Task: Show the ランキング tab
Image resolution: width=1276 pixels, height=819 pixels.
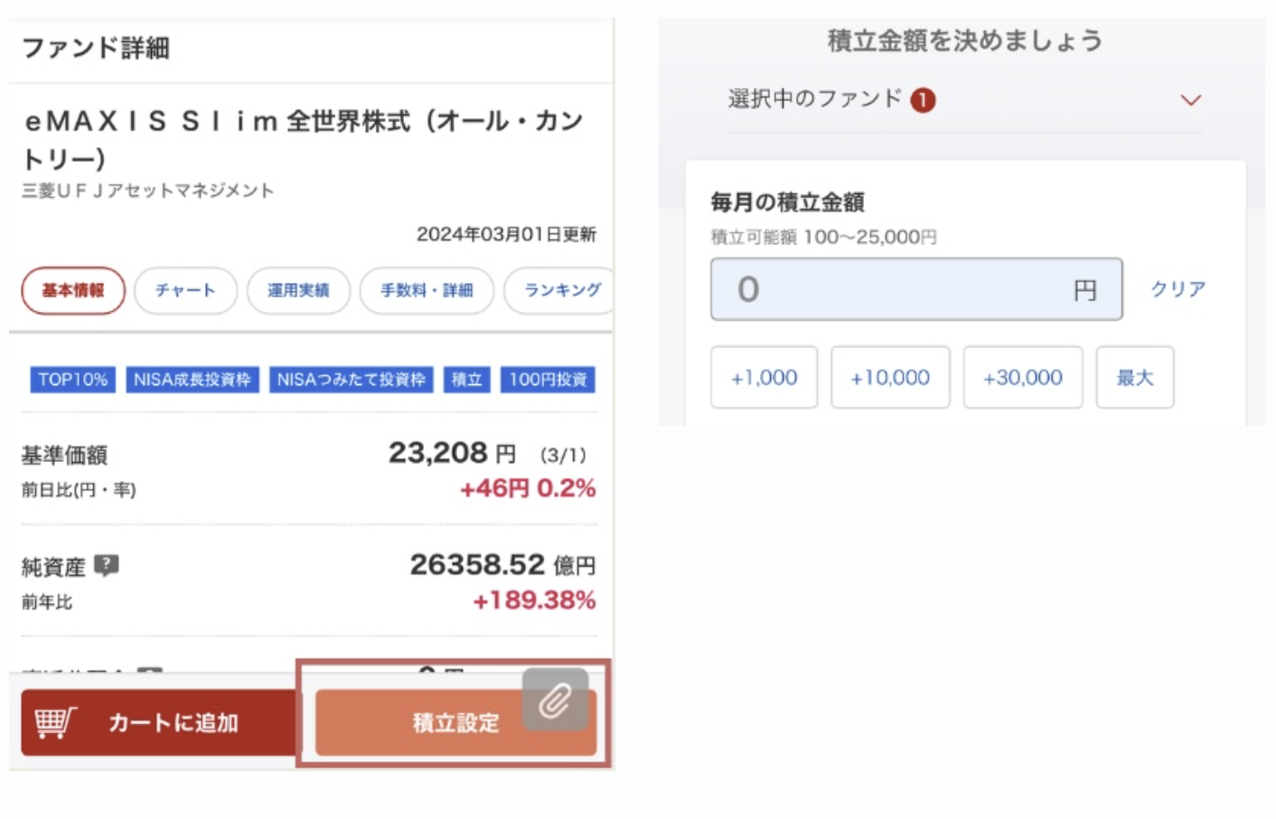Action: (x=560, y=290)
